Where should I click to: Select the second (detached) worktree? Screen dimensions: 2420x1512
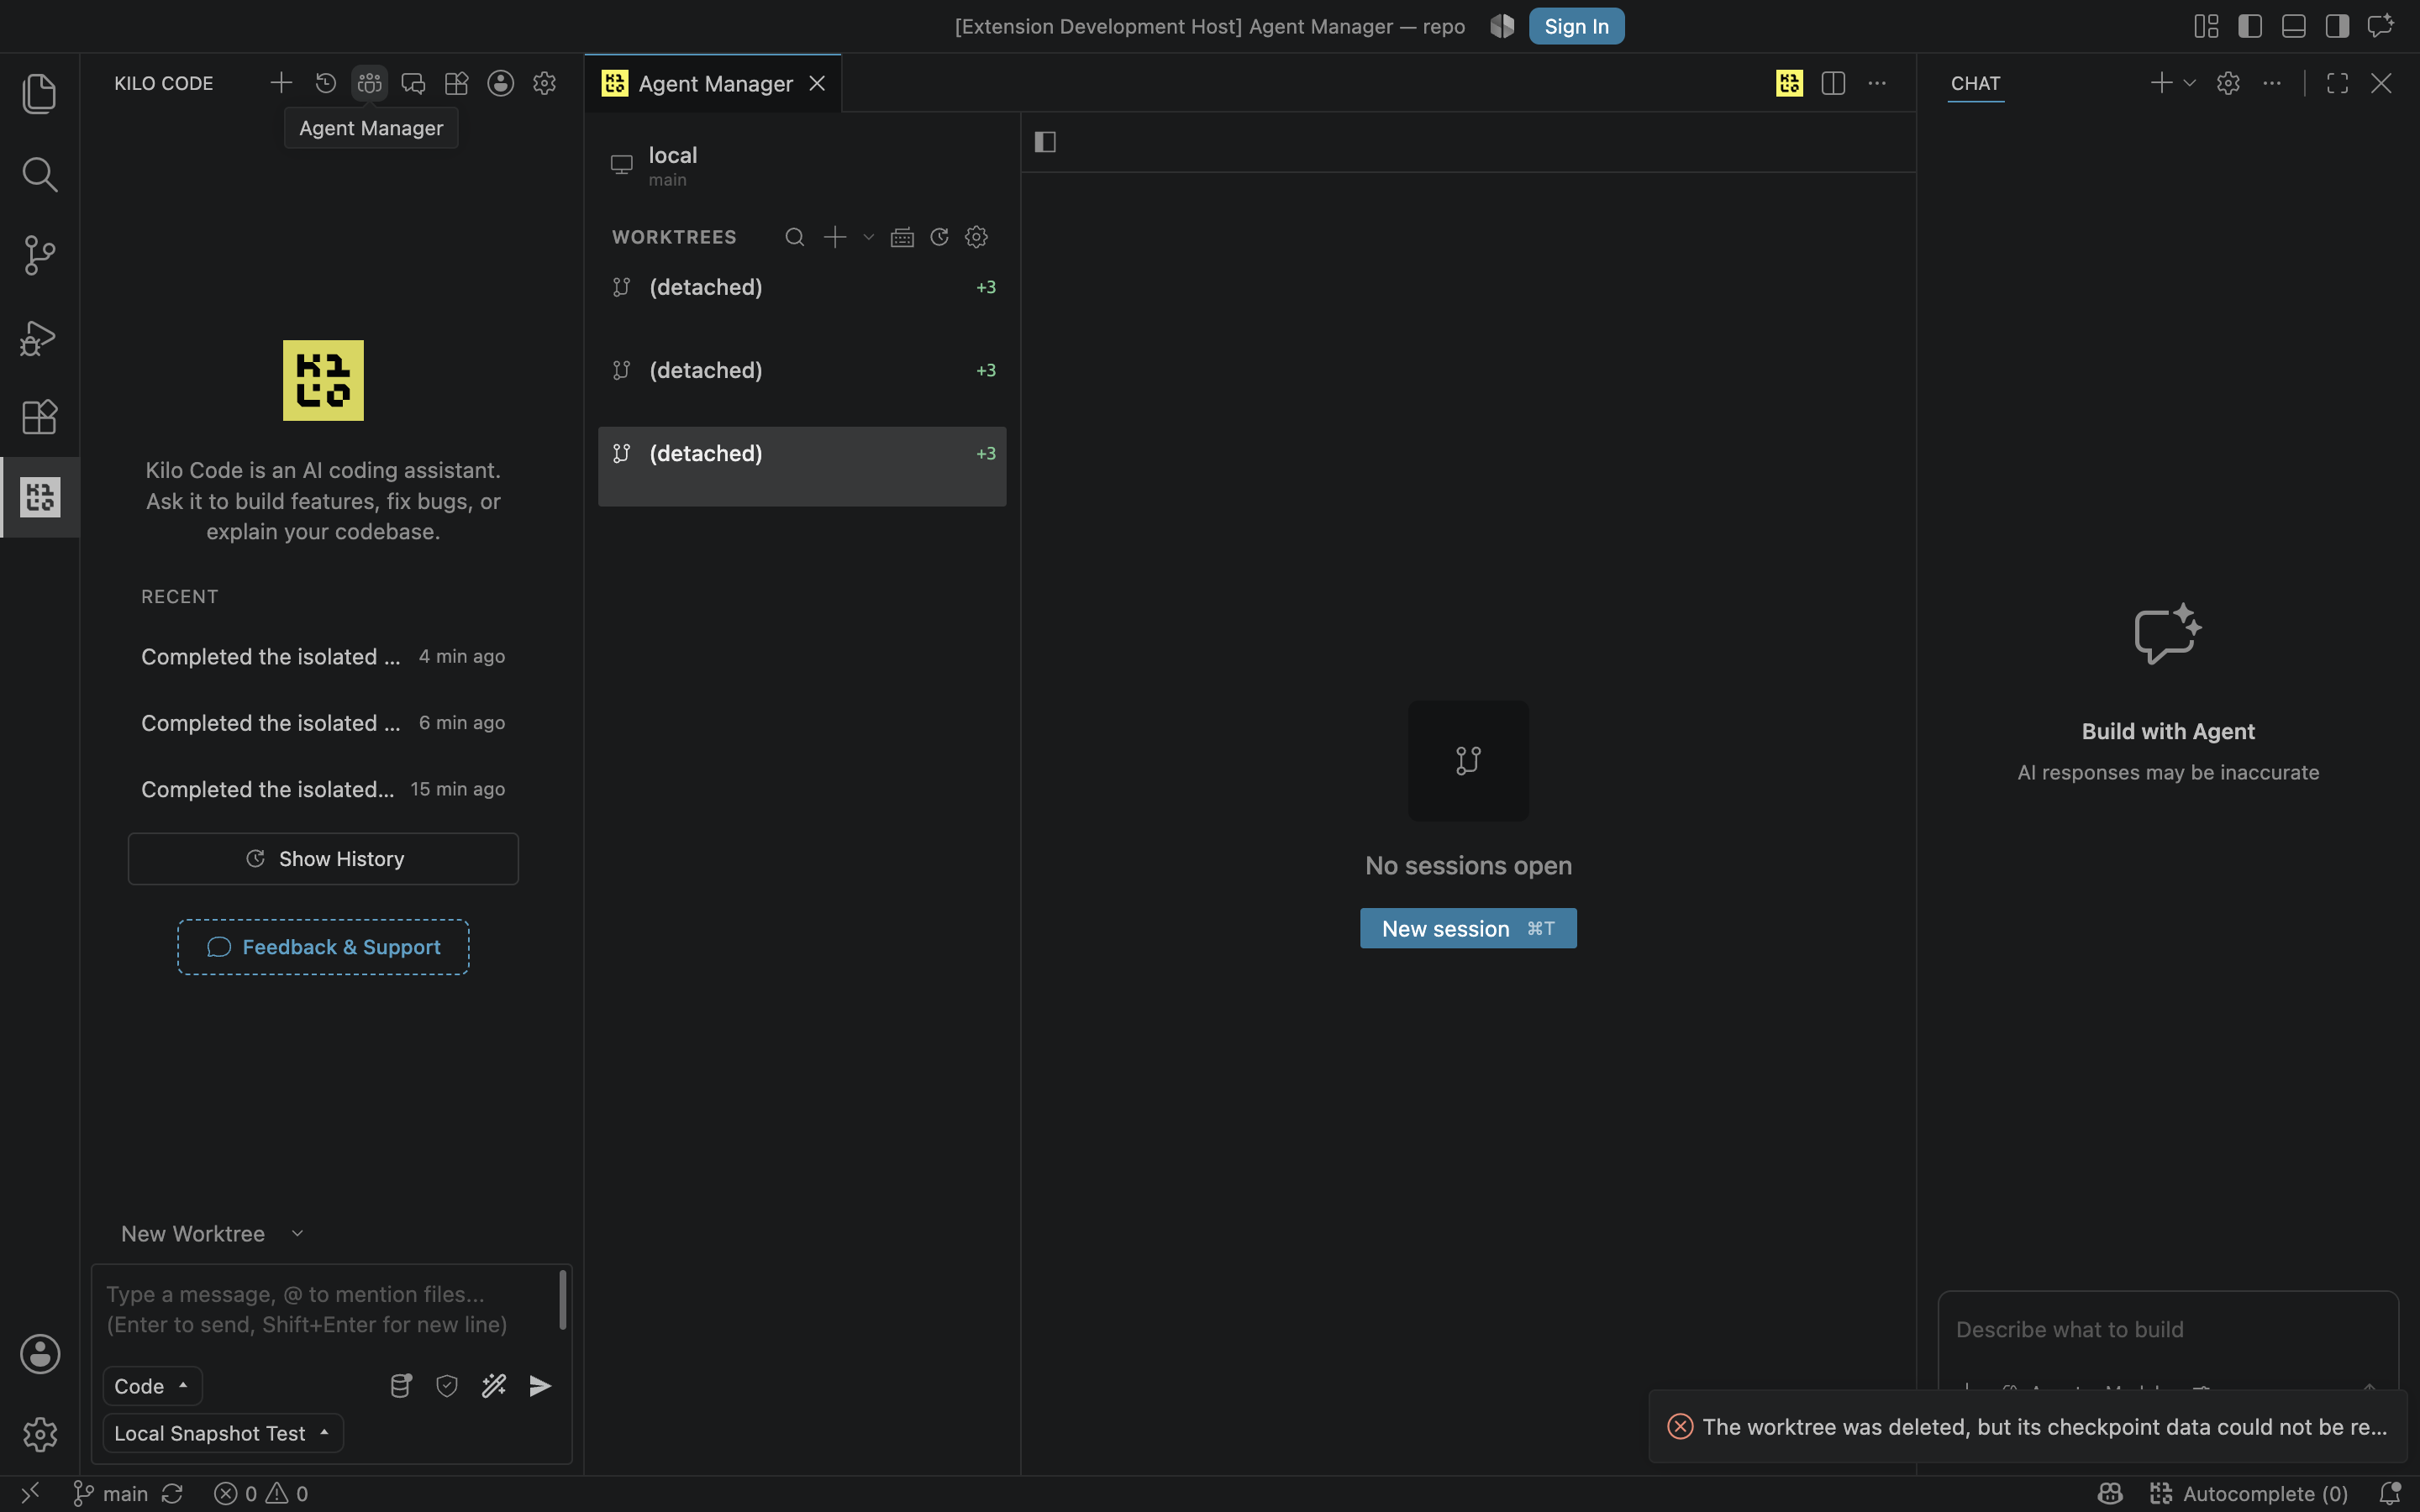802,383
